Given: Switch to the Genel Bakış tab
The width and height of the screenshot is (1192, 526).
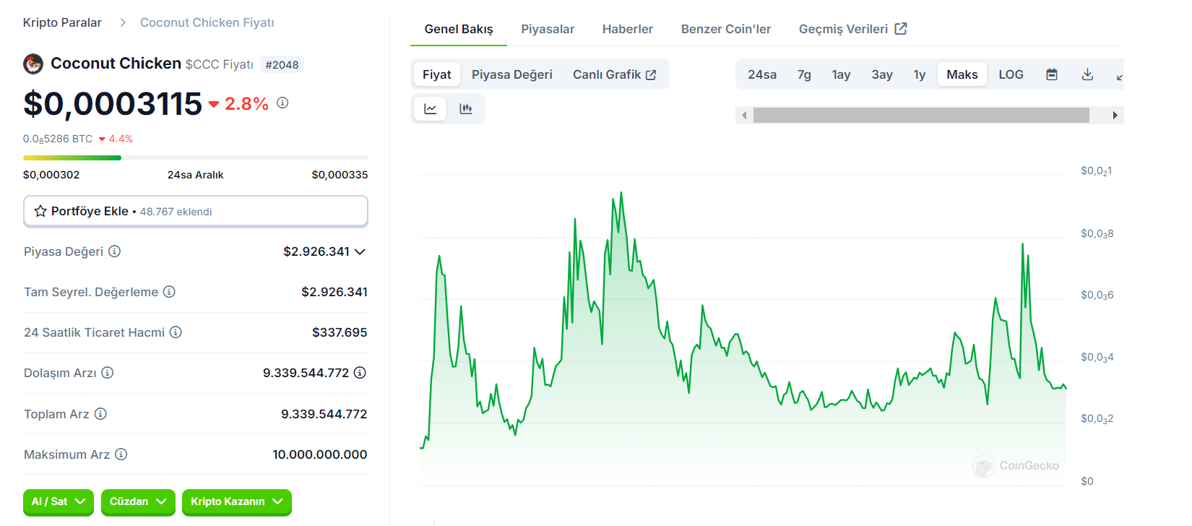Looking at the screenshot, I should [x=459, y=29].
